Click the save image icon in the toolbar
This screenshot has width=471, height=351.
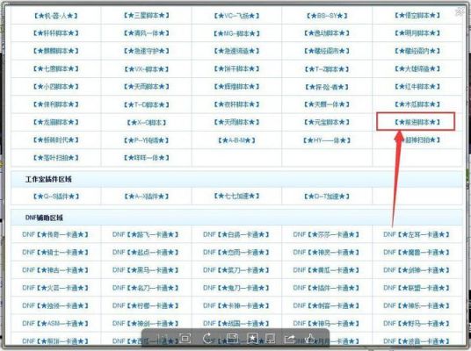(x=232, y=339)
